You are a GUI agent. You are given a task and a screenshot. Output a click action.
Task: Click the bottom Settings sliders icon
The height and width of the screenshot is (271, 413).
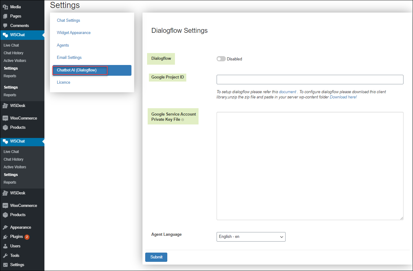tap(5, 265)
